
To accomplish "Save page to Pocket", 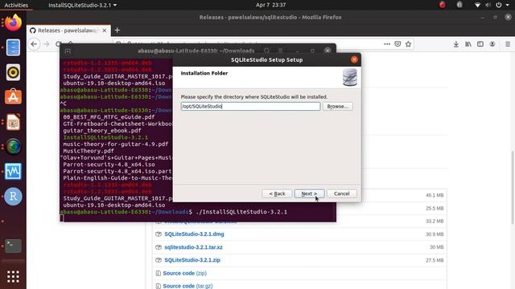I will [x=398, y=44].
